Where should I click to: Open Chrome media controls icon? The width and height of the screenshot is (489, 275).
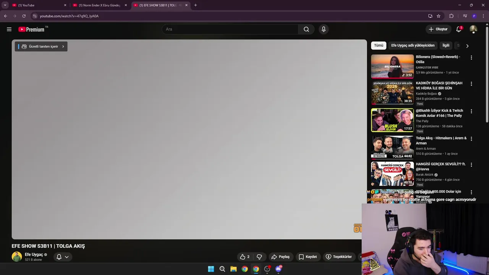(x=465, y=16)
